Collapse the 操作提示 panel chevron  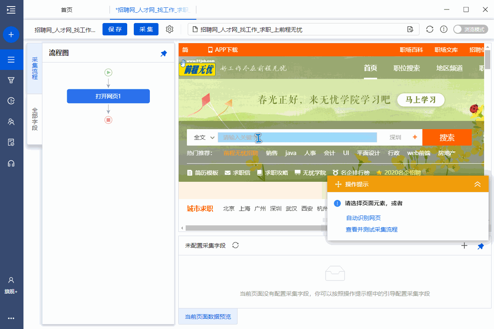click(x=478, y=184)
